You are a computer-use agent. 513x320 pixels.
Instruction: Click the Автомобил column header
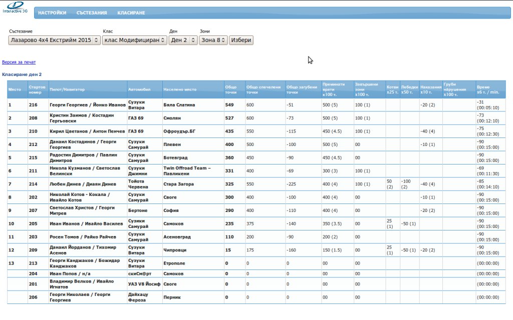(x=138, y=89)
